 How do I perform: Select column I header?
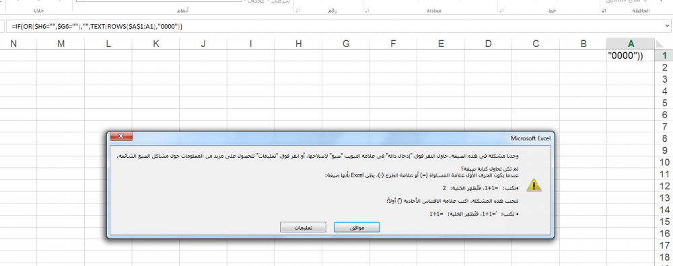250,43
